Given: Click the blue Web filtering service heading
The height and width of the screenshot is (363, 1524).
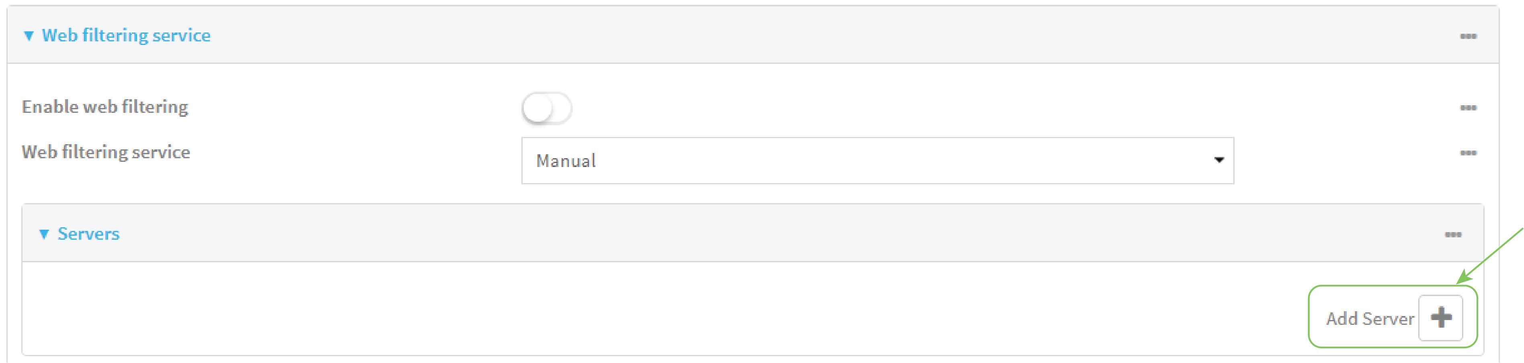Looking at the screenshot, I should click(x=126, y=35).
